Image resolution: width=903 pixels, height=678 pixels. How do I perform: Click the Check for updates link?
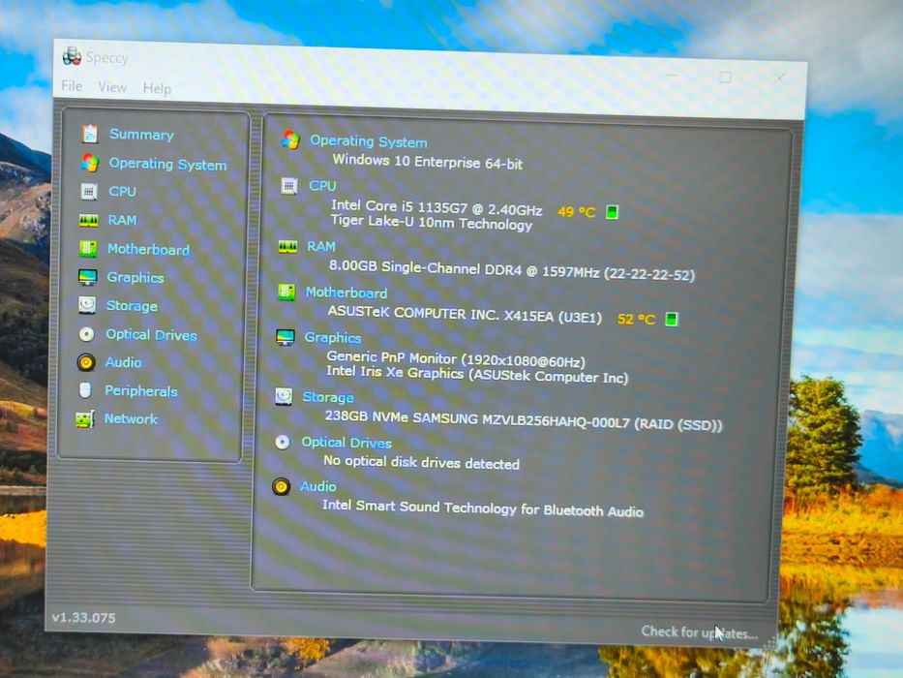699,632
